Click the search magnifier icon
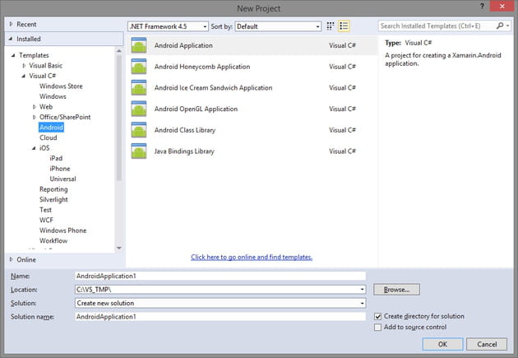 500,26
